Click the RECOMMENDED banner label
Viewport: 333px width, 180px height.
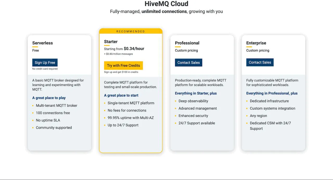pyautogui.click(x=131, y=31)
